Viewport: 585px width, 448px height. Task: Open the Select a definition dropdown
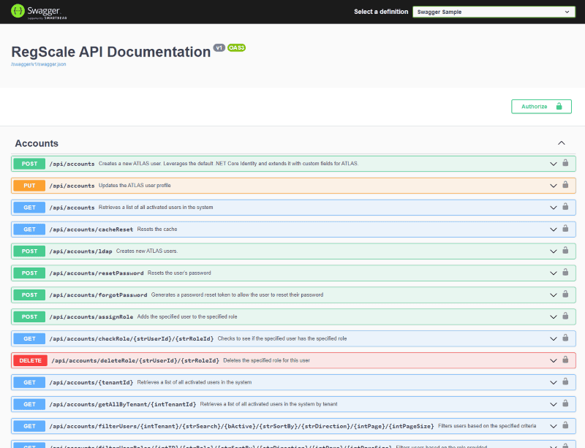pos(494,12)
